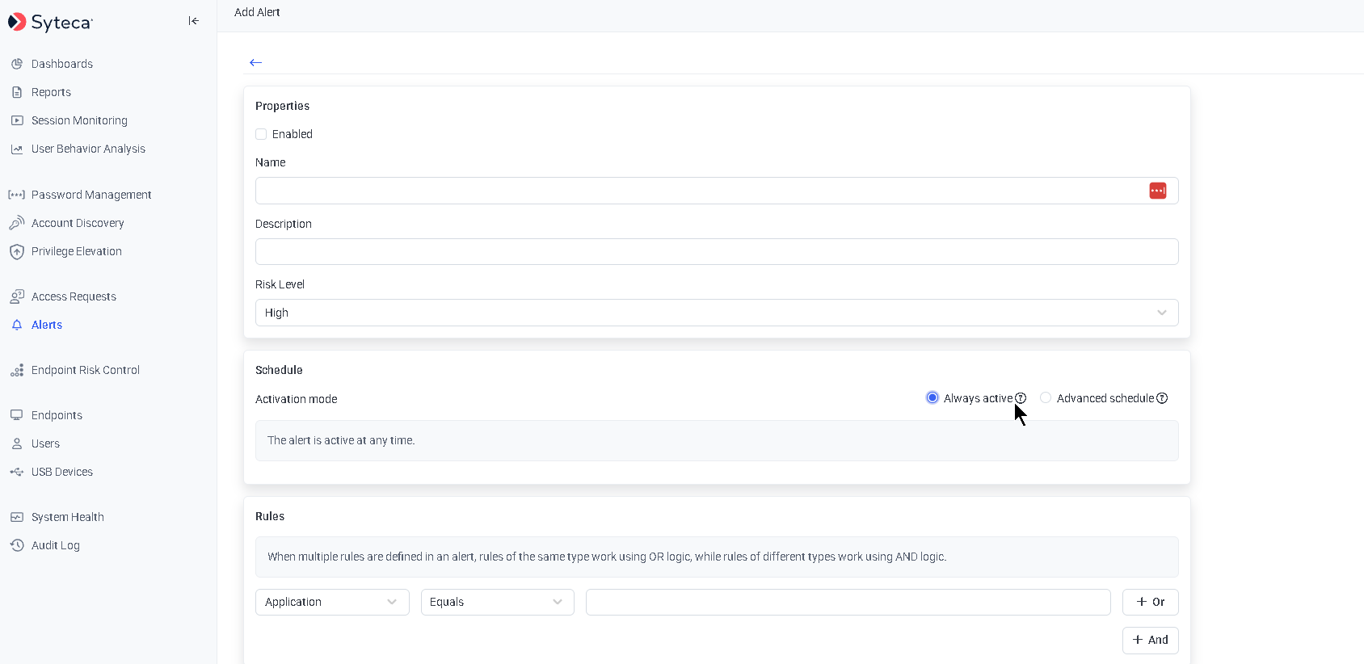Focus the rule value input field
1364x664 pixels.
tap(848, 602)
